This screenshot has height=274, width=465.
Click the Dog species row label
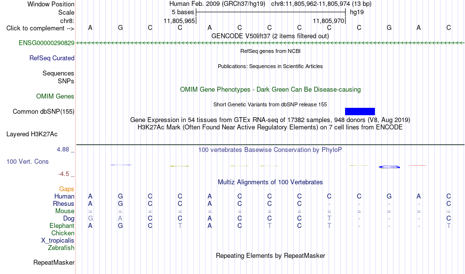tap(69, 219)
